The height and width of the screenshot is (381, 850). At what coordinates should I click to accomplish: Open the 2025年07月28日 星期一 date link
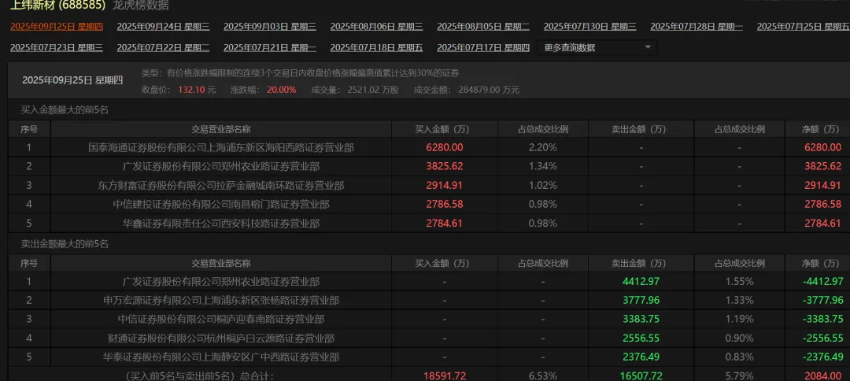tap(697, 27)
